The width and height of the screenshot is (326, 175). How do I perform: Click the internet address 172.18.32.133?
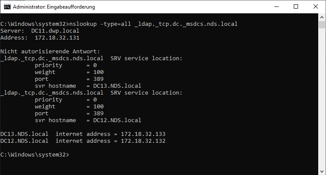click(x=143, y=134)
